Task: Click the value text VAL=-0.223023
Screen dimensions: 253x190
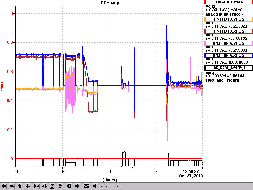Action: point(233,26)
